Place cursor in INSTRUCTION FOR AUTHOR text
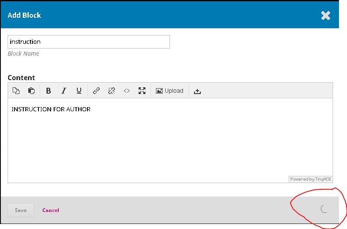 click(x=51, y=109)
